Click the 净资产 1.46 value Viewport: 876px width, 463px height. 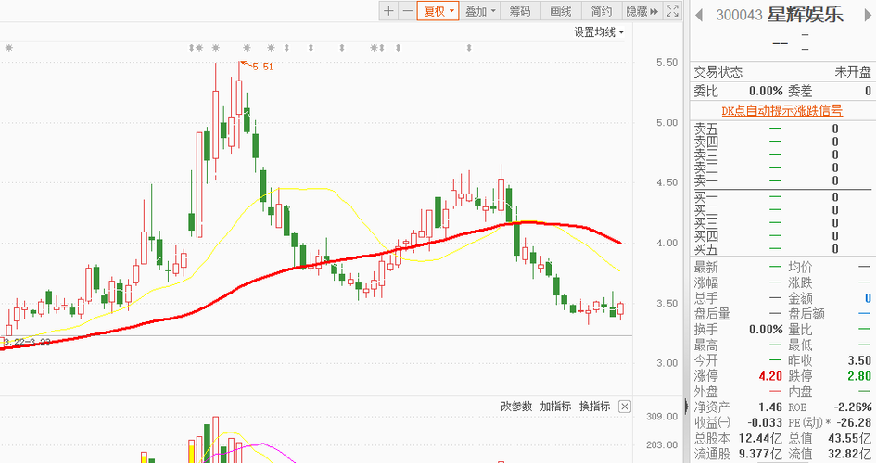[x=770, y=407]
